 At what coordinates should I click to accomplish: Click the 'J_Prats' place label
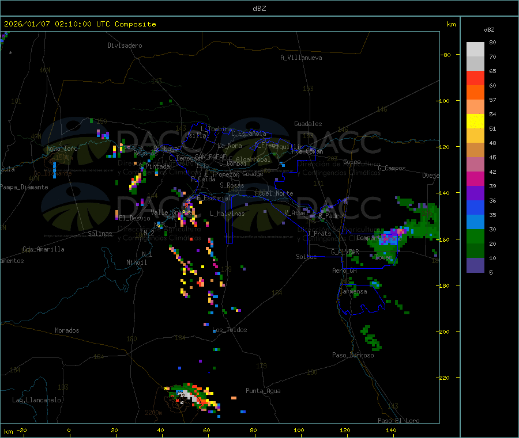click(x=319, y=234)
